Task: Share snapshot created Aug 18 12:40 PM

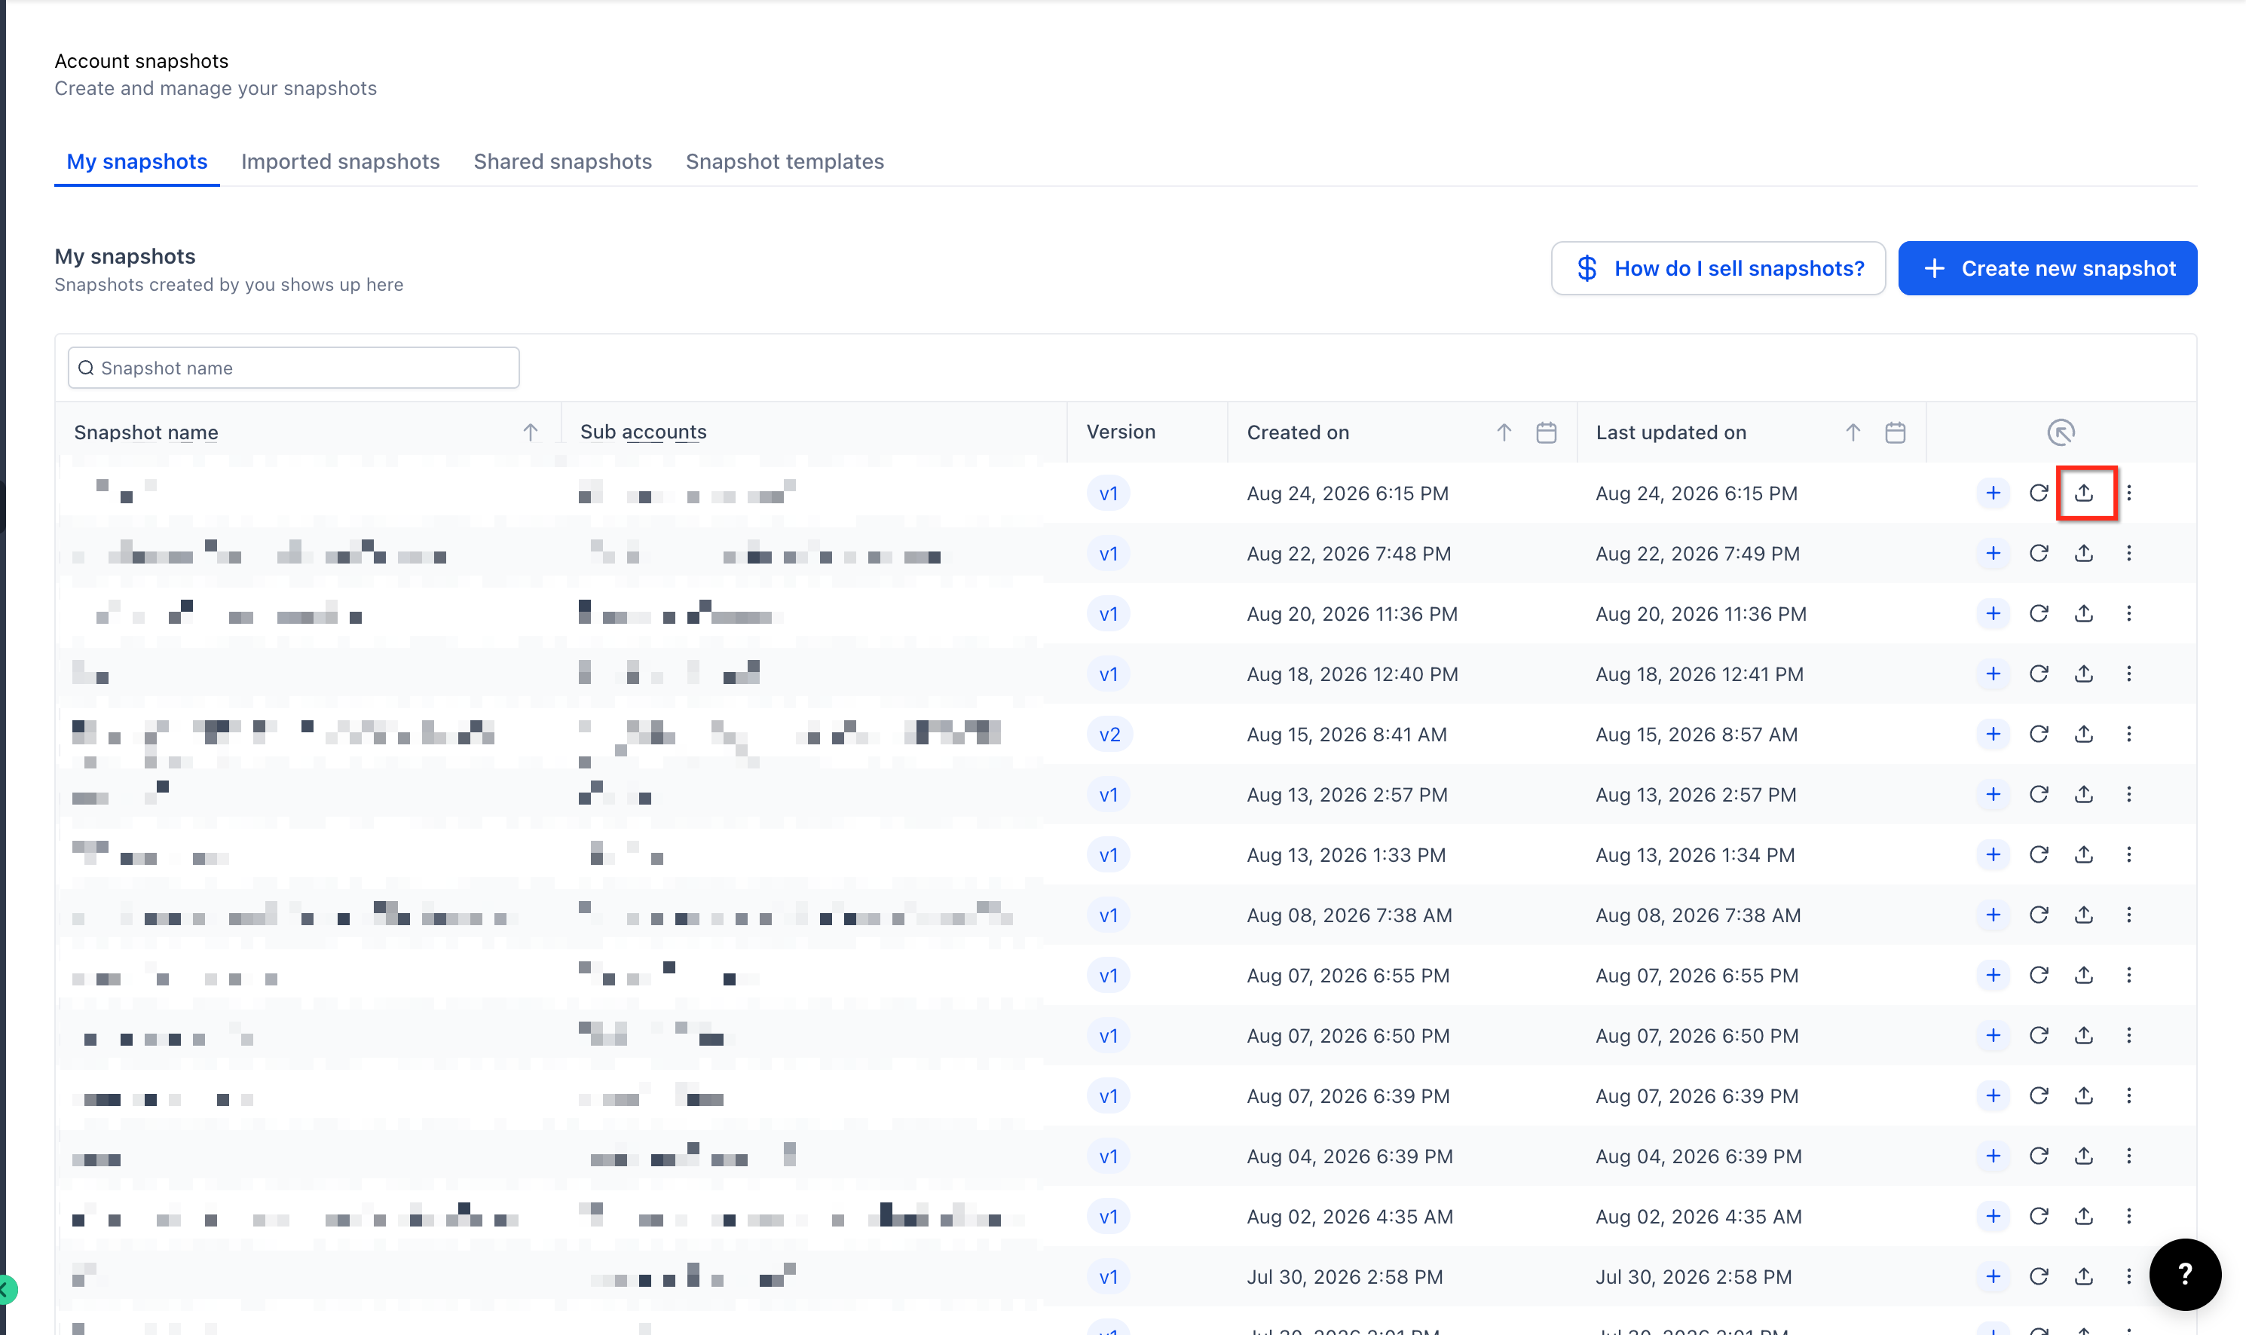Action: point(2083,674)
